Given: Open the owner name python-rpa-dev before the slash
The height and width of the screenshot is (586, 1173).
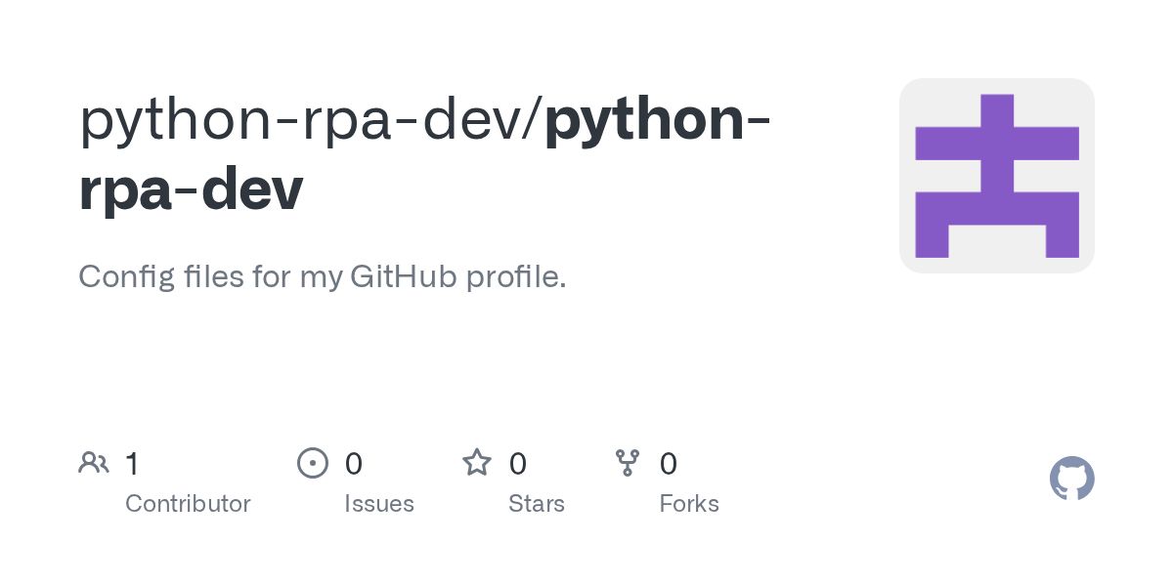Looking at the screenshot, I should click(304, 119).
